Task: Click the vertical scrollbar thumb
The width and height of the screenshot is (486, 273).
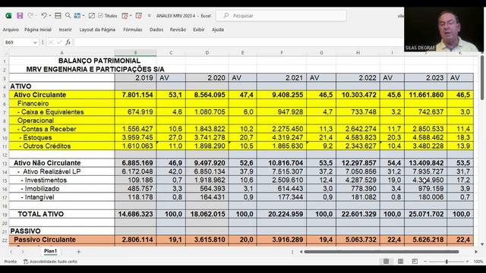Action: pyautogui.click(x=482, y=78)
